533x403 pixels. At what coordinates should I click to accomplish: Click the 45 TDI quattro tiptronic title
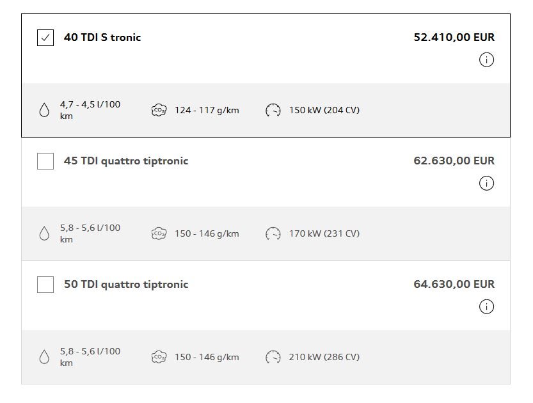coord(126,161)
